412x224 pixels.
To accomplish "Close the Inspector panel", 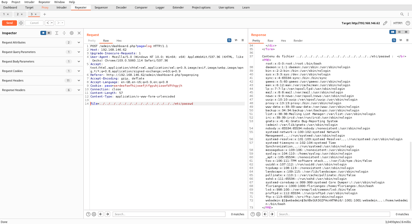I will (79, 33).
